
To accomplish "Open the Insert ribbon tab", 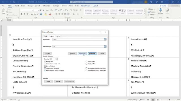I will pyautogui.click(x=17, y=6).
